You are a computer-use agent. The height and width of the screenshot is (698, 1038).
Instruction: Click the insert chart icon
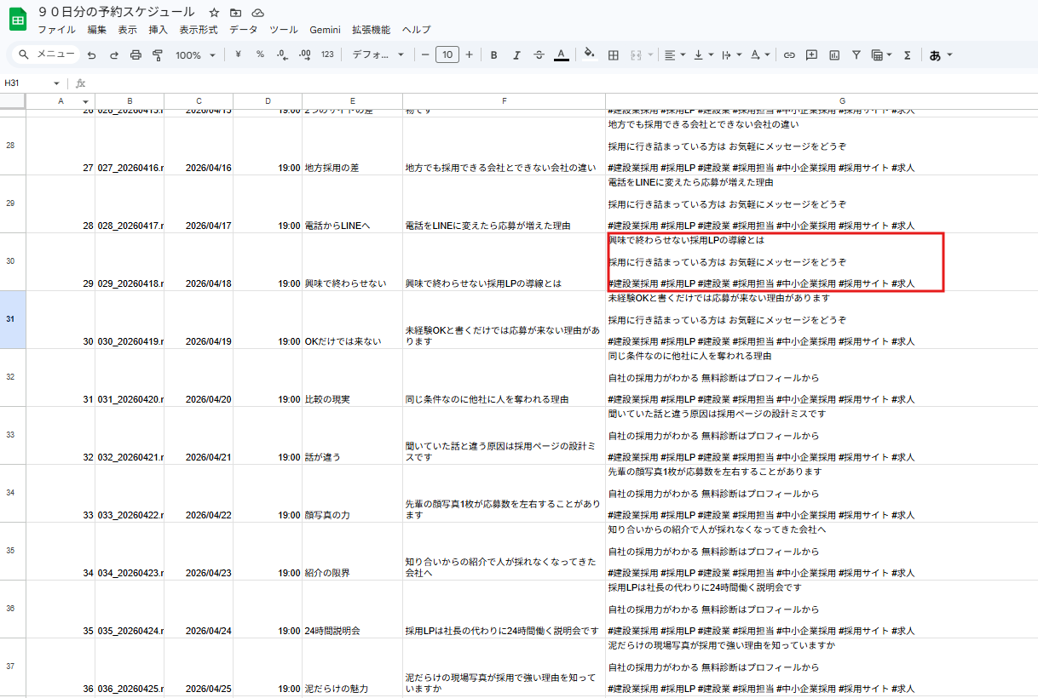point(834,54)
